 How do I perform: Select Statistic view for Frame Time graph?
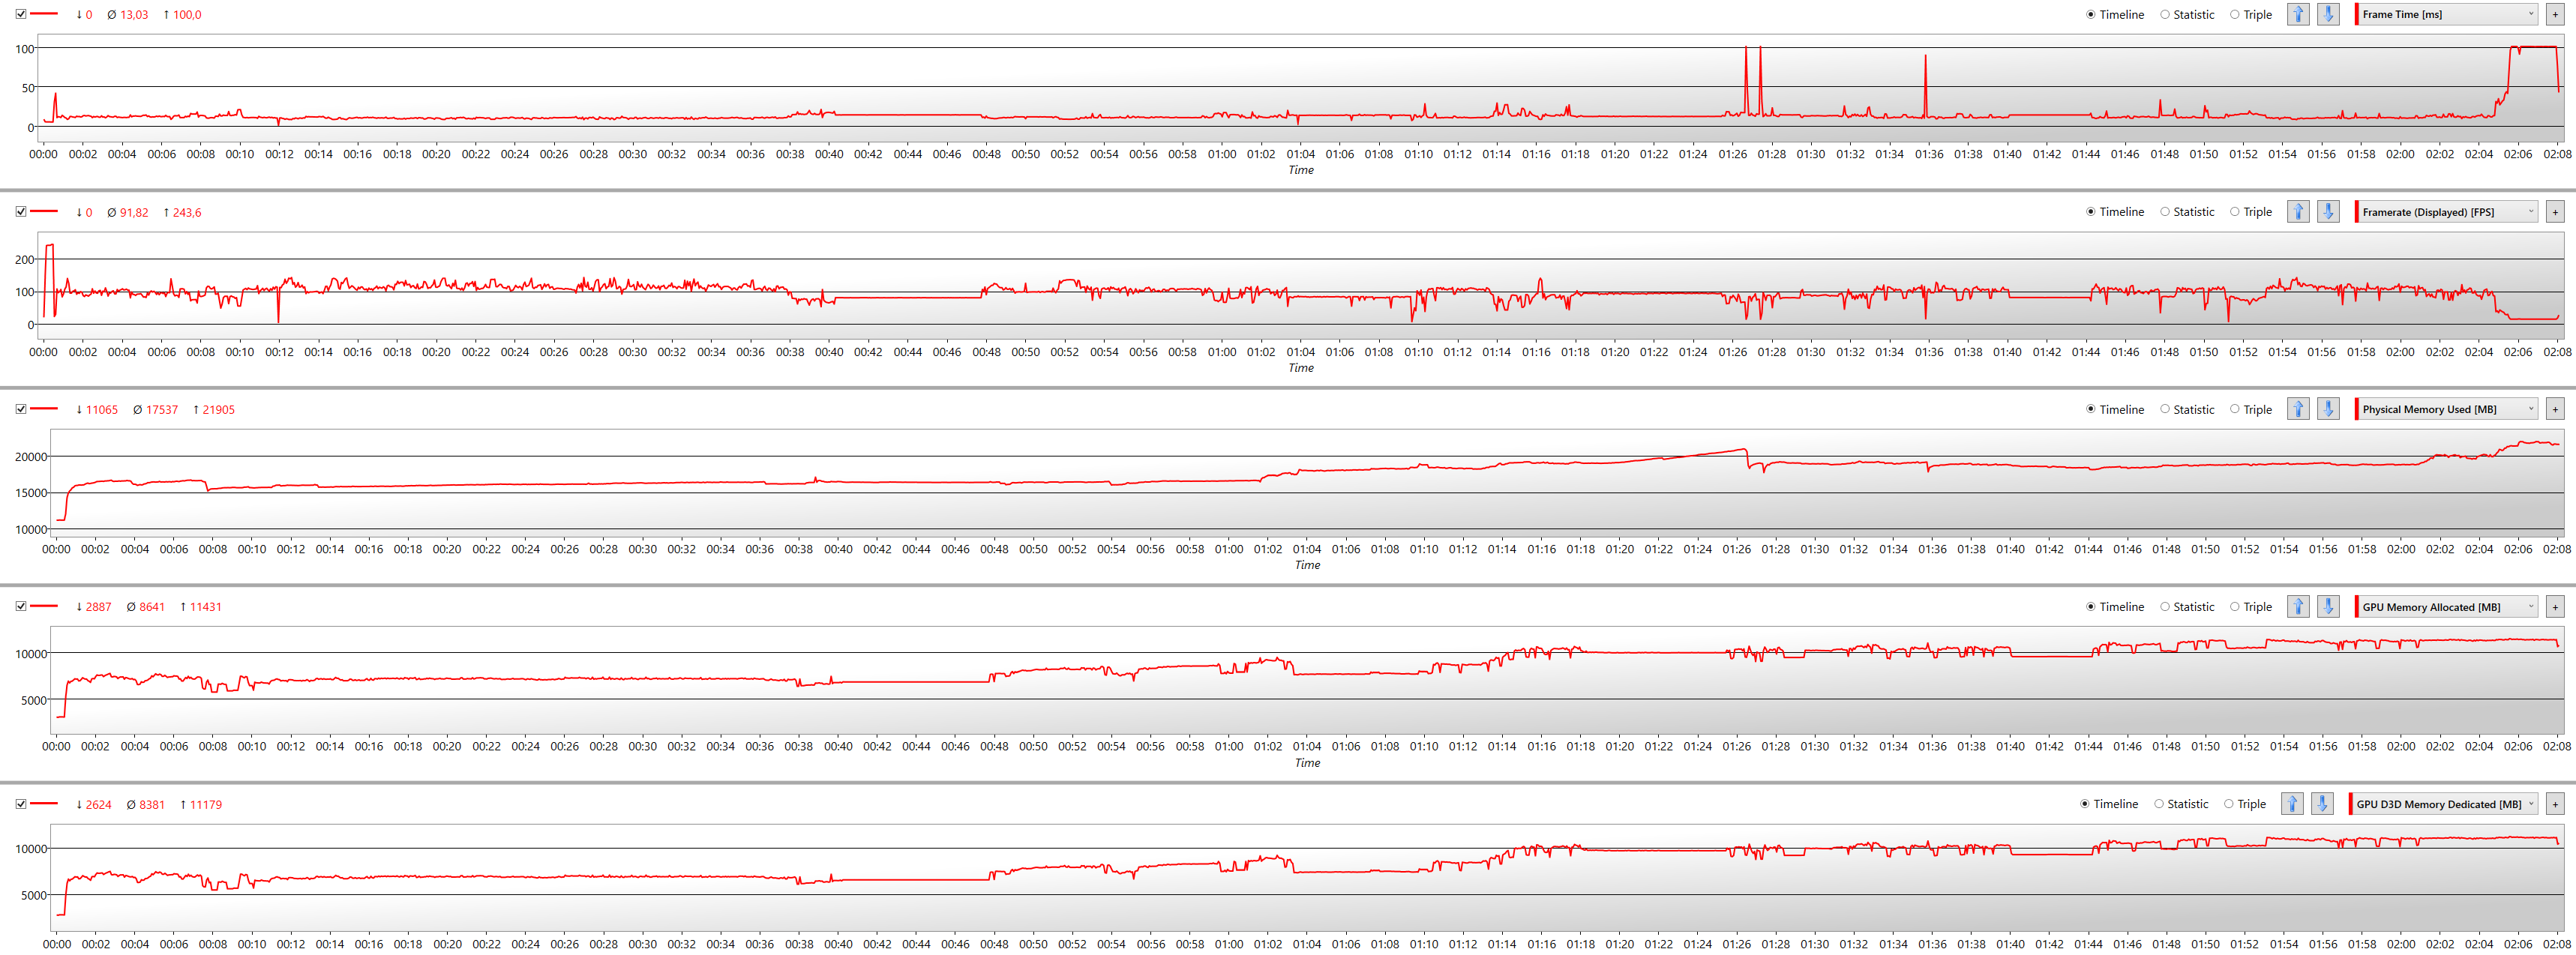coord(2165,14)
